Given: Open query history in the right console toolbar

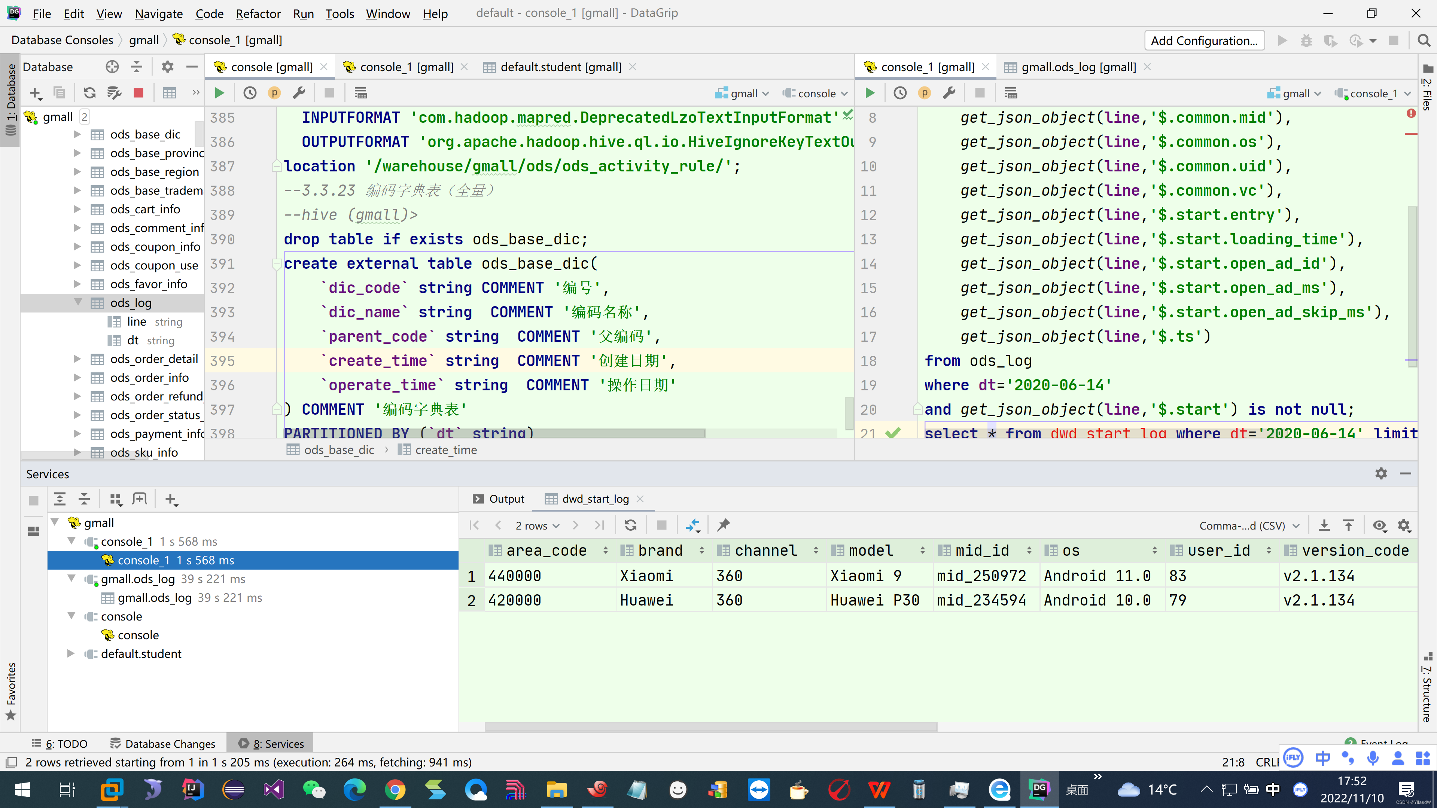Looking at the screenshot, I should [x=900, y=93].
